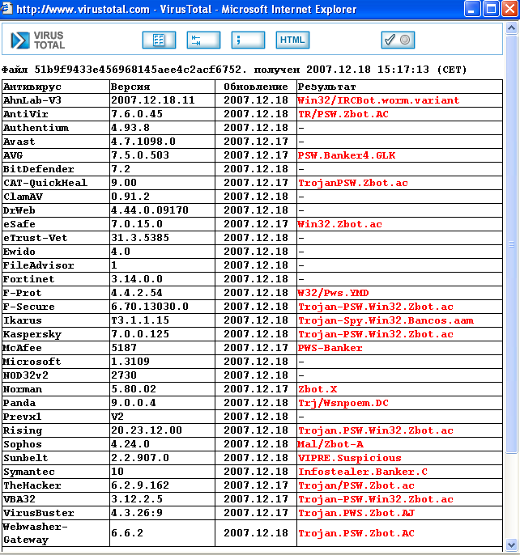
Task: Click result 'Trojan.PWS.Zbot.AJ'
Action: (356, 513)
